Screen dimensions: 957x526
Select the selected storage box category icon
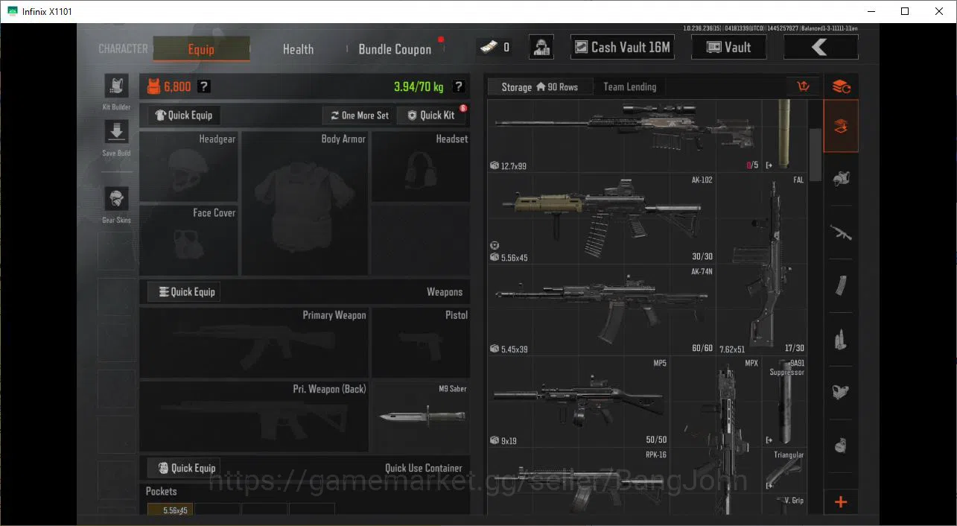(x=841, y=127)
